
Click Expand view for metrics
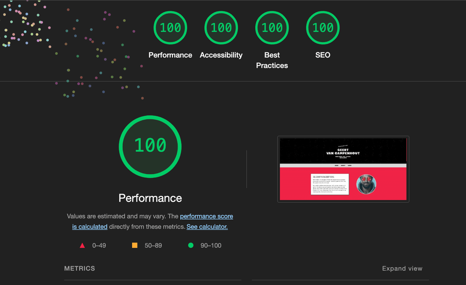pyautogui.click(x=402, y=268)
